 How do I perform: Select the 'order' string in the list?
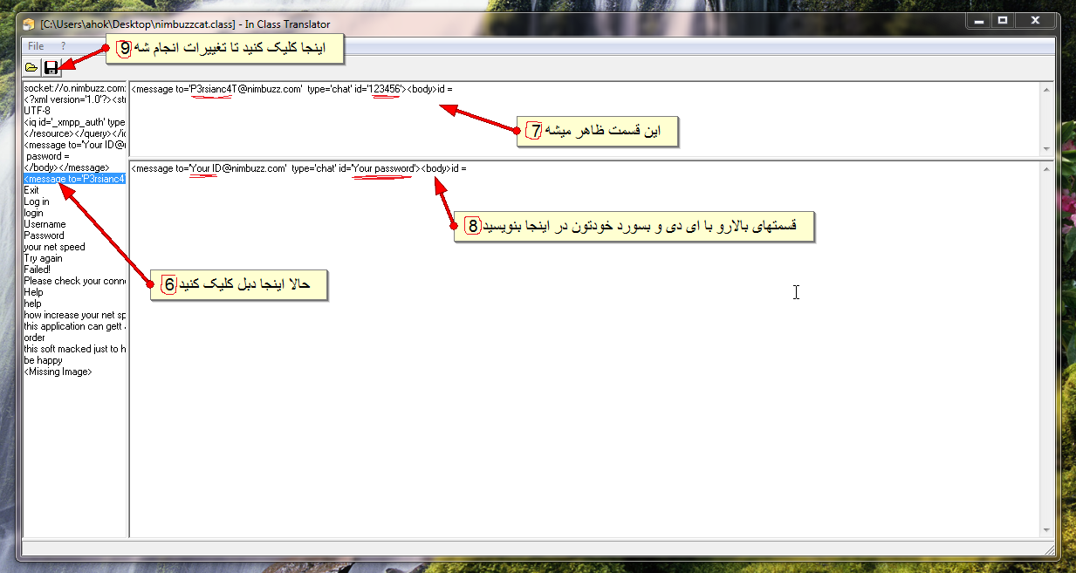(75, 338)
